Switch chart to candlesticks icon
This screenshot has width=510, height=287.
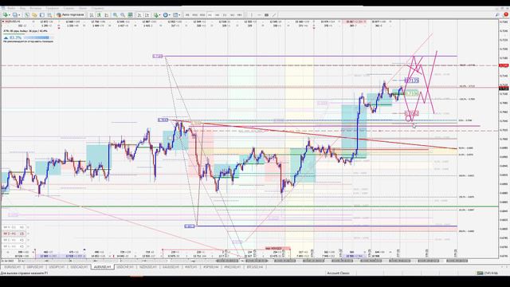(x=99, y=15)
